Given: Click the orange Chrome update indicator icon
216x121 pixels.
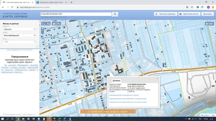Looking at the screenshot, I should coord(213,7).
